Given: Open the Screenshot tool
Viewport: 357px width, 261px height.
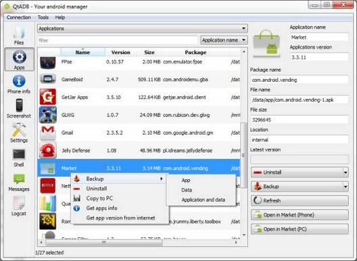Looking at the screenshot, I should (x=19, y=108).
